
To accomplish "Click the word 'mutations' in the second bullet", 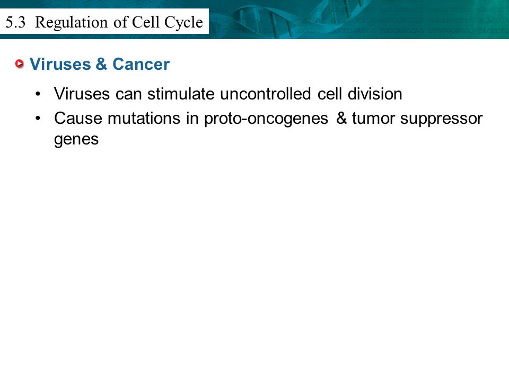I will click(x=144, y=118).
